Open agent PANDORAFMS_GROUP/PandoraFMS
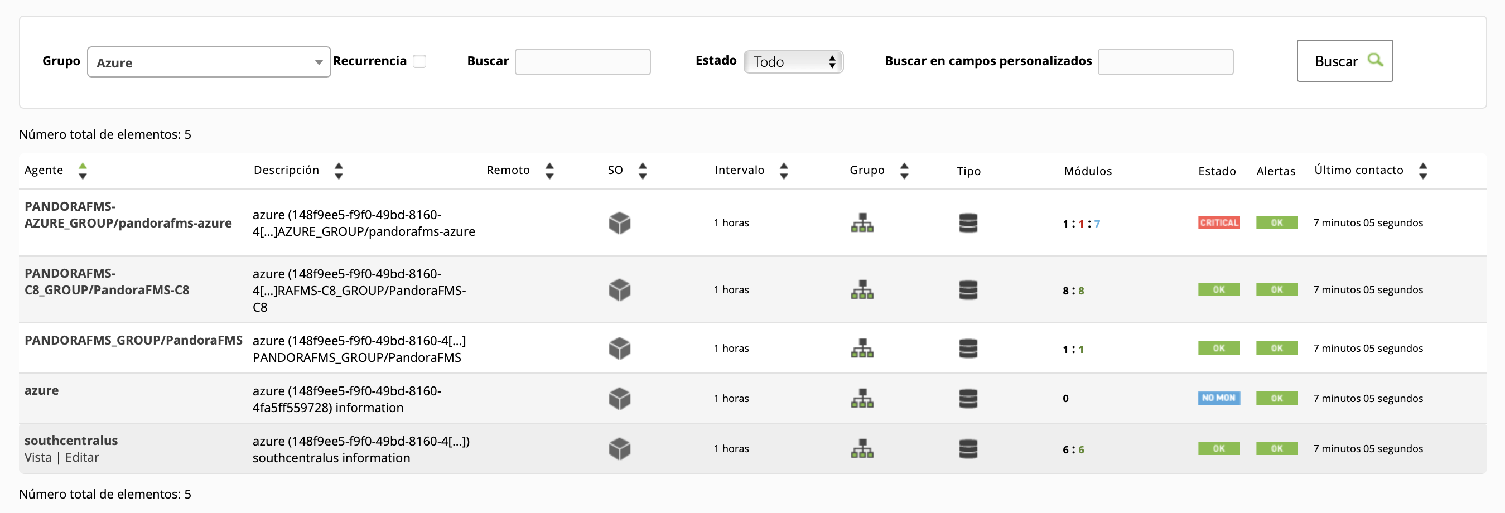1505x513 pixels. coord(133,340)
